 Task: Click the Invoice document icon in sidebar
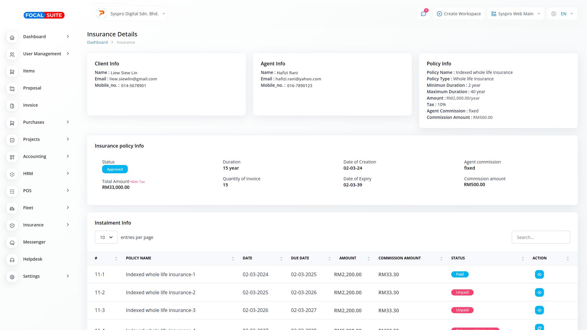[12, 106]
